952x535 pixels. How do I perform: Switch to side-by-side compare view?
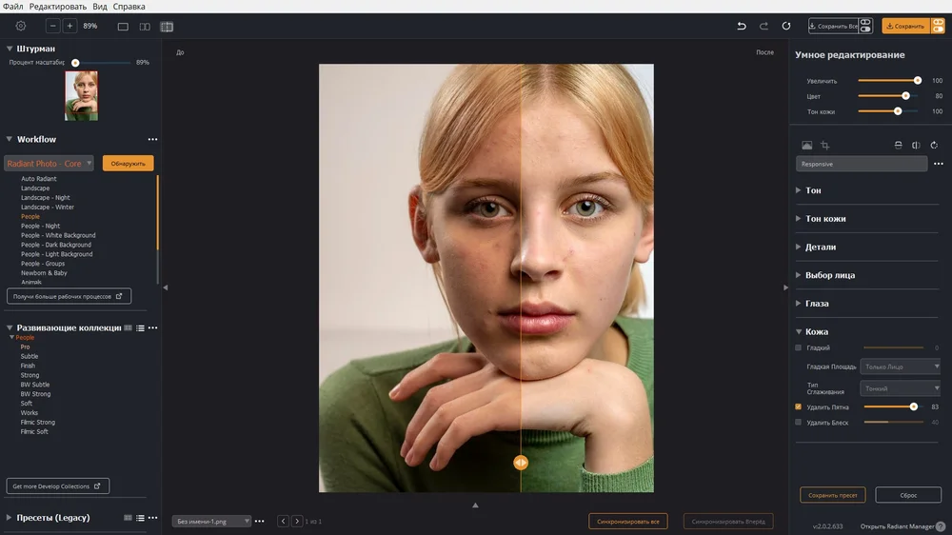click(x=145, y=27)
